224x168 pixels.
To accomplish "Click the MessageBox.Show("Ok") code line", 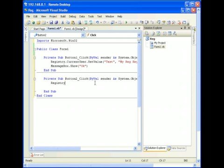I will 69,66.
